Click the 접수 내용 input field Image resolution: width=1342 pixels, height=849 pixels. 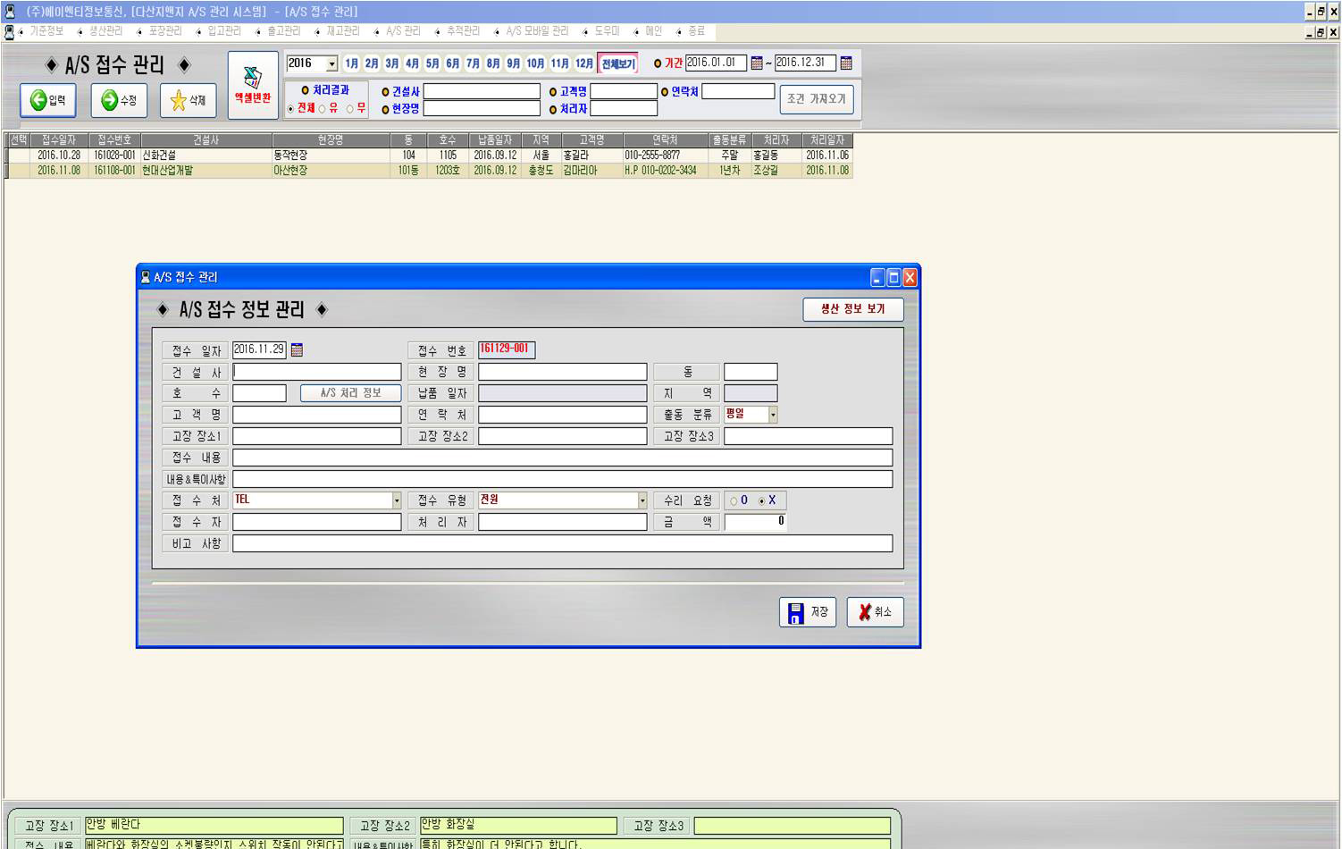coord(563,458)
